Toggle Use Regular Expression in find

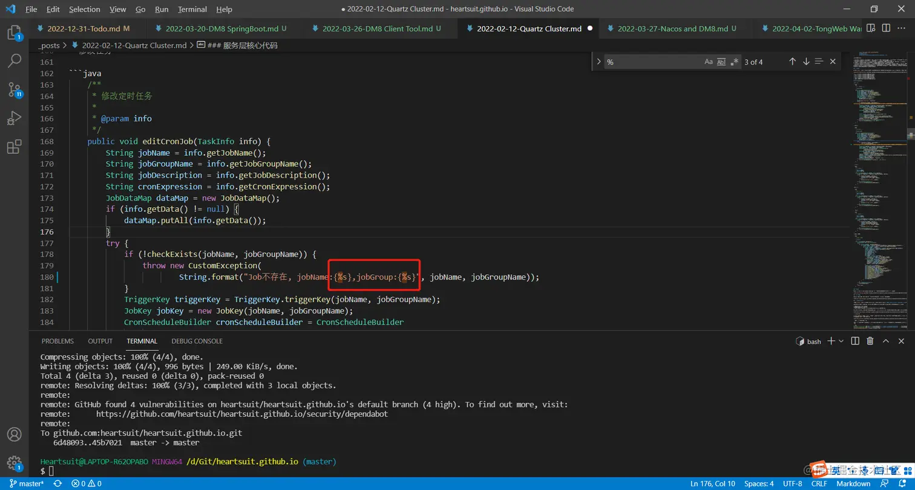(x=735, y=62)
